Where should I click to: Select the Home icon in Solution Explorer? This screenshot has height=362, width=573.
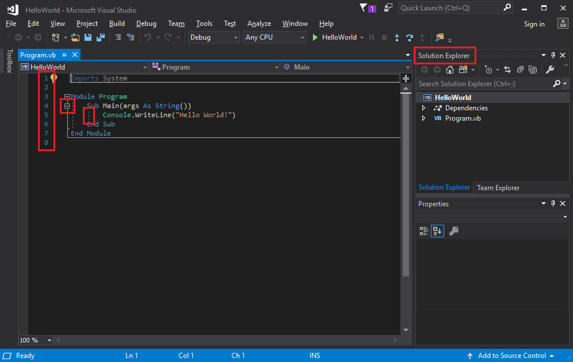(x=450, y=70)
